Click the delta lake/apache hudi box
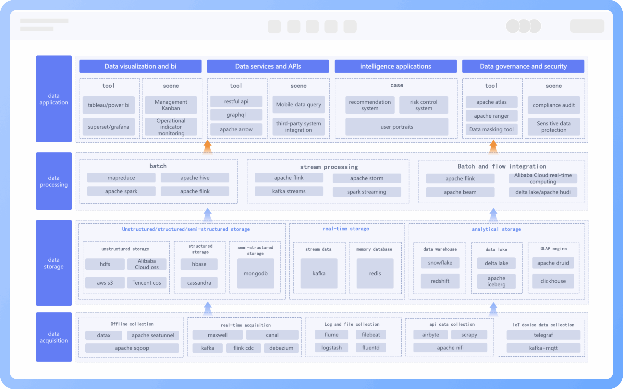Image resolution: width=623 pixels, height=389 pixels. tap(543, 192)
